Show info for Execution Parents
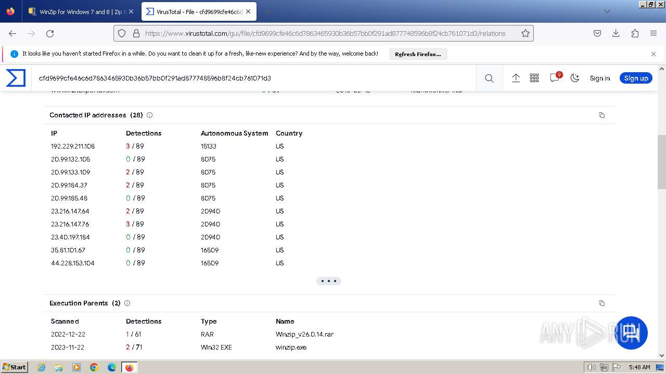The image size is (666, 374). pyautogui.click(x=127, y=303)
